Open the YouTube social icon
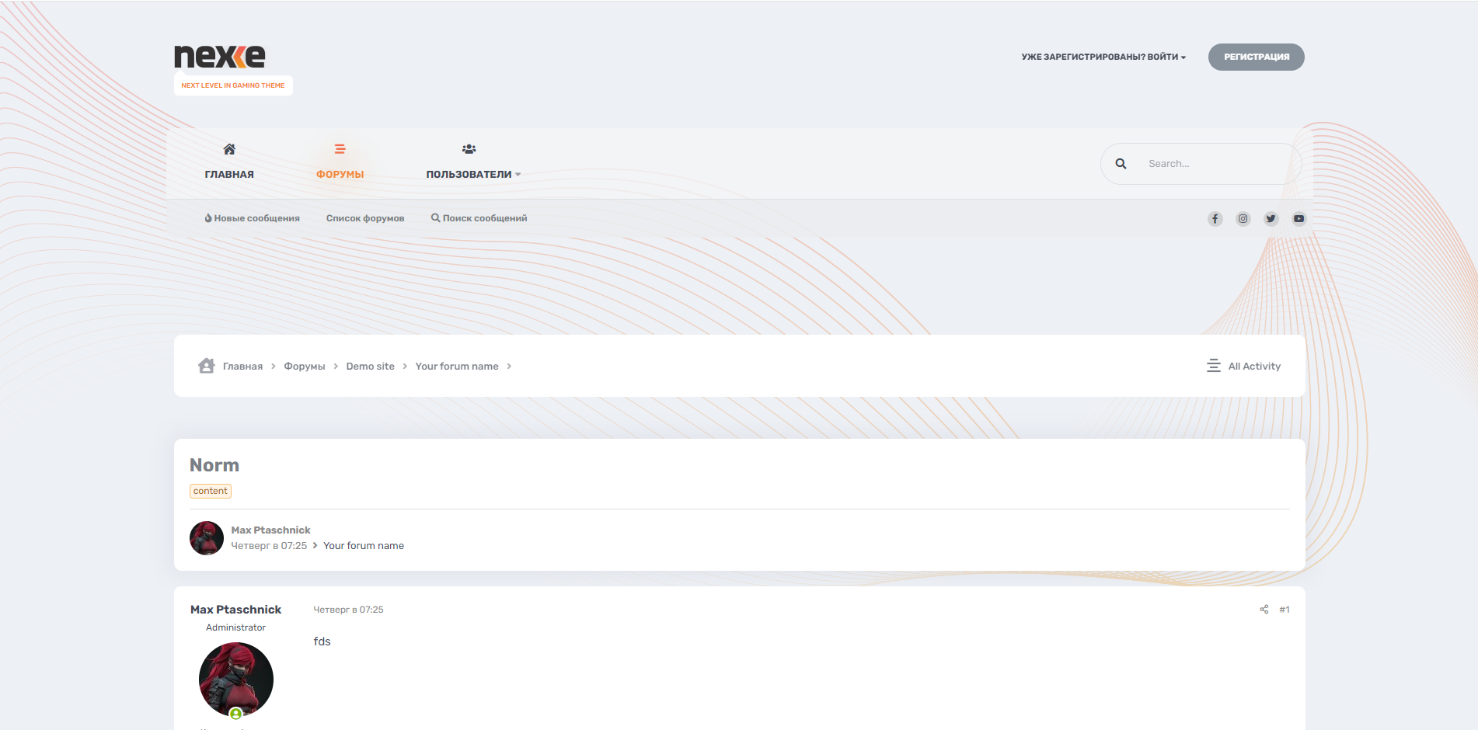The image size is (1478, 730). 1298,219
